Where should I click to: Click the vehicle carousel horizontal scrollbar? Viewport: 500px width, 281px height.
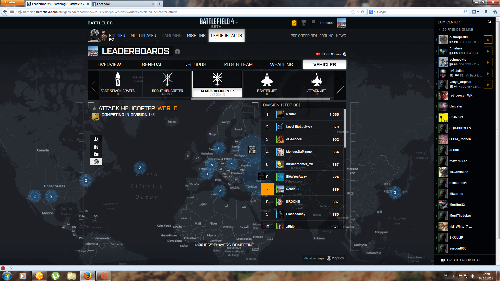click(260, 99)
